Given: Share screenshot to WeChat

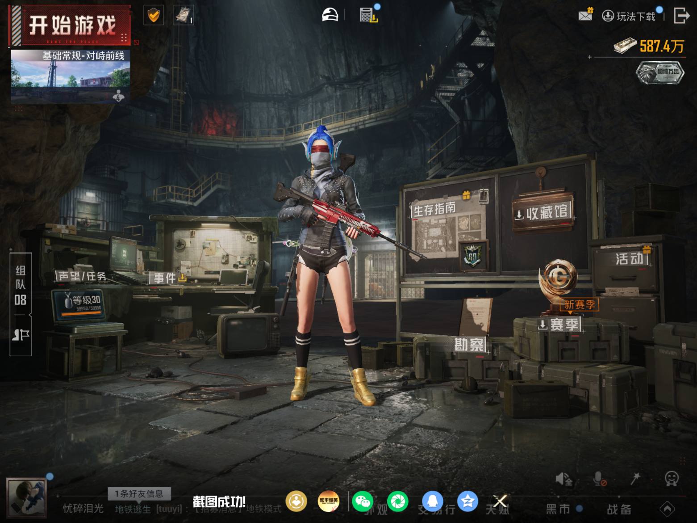Looking at the screenshot, I should pyautogui.click(x=363, y=501).
